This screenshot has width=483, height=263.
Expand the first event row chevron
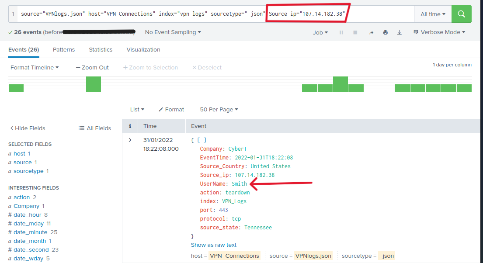coord(130,140)
